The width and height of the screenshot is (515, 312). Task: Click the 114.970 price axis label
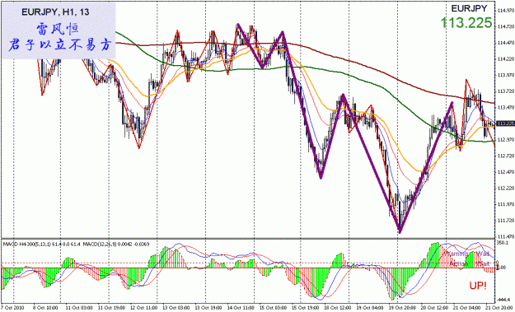[x=506, y=10]
